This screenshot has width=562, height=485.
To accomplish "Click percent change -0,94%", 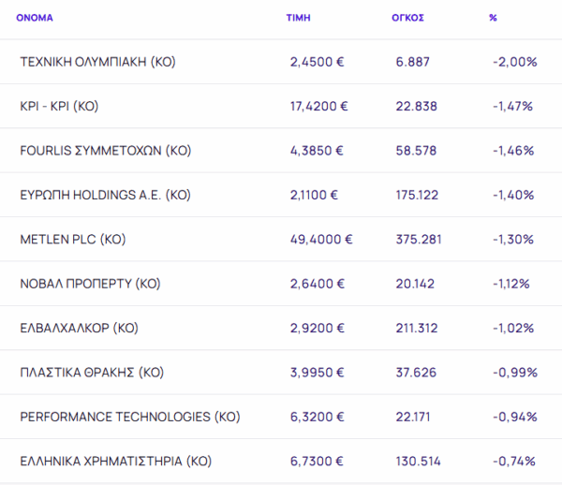I will point(515,417).
